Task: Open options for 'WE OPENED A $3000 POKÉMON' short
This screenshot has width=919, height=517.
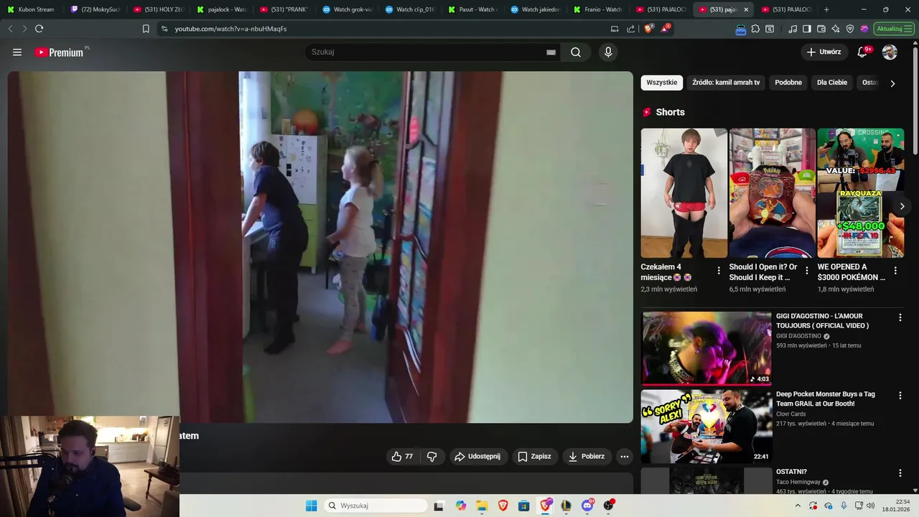Action: point(895,271)
